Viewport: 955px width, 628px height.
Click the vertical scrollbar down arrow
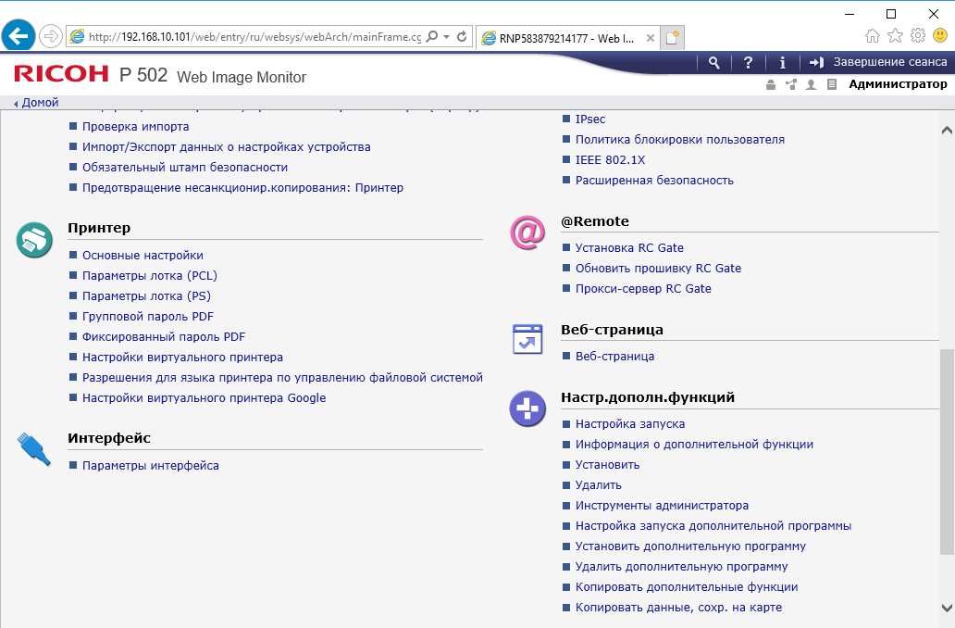point(947,607)
